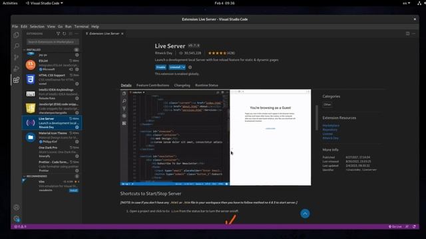Open manage gear for Material Icon Theme
Viewport: 426px width, 239px height.
(x=77, y=141)
